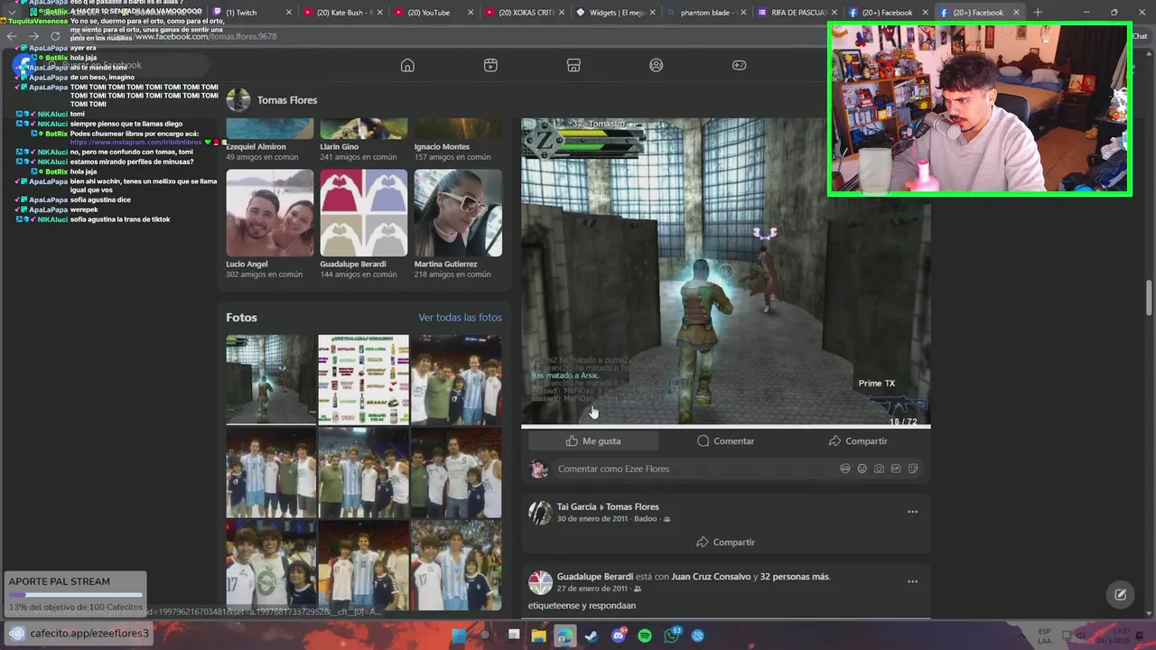Viewport: 1156px width, 650px height.
Task: Switch to the Twitch tab
Action: (x=251, y=13)
